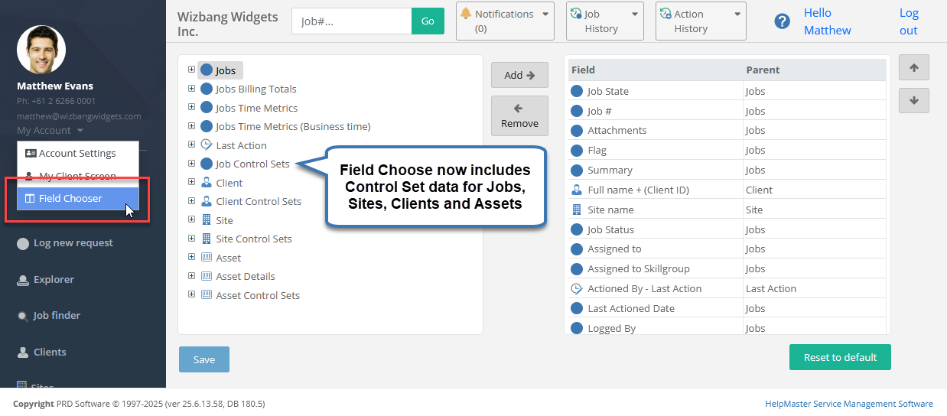Screen dimensions: 947x416
Task: Click the Actioned By - Last Action clock icon
Action: click(577, 288)
